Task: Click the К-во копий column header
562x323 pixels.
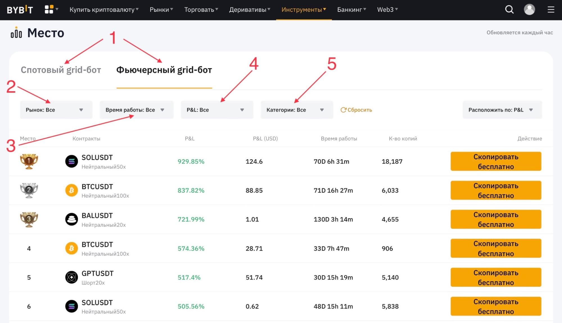Action: point(403,138)
